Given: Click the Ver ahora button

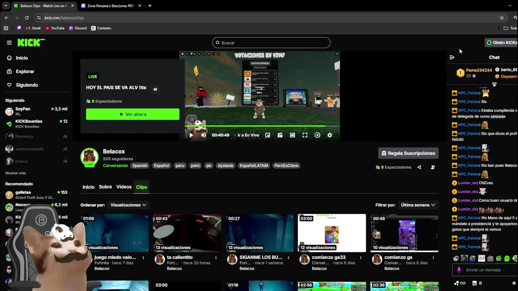Looking at the screenshot, I should 133,114.
